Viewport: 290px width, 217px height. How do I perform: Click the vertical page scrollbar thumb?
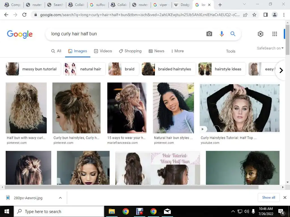[x=287, y=40]
